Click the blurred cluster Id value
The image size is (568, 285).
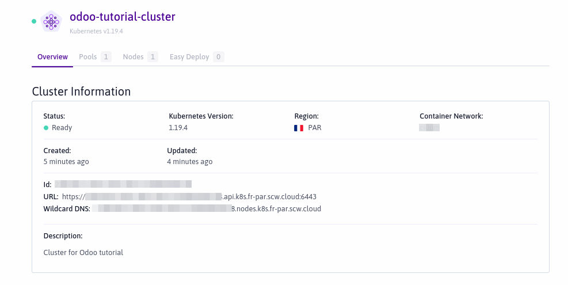click(123, 184)
